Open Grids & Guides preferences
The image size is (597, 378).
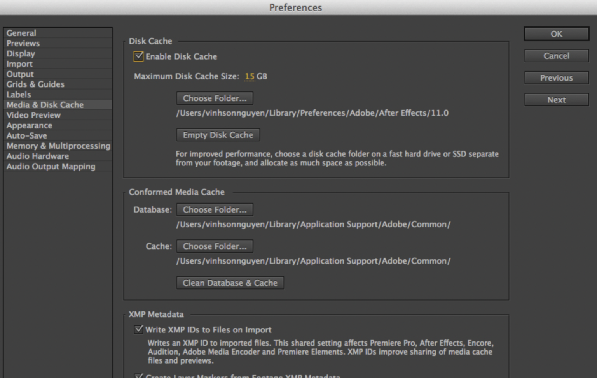point(35,84)
